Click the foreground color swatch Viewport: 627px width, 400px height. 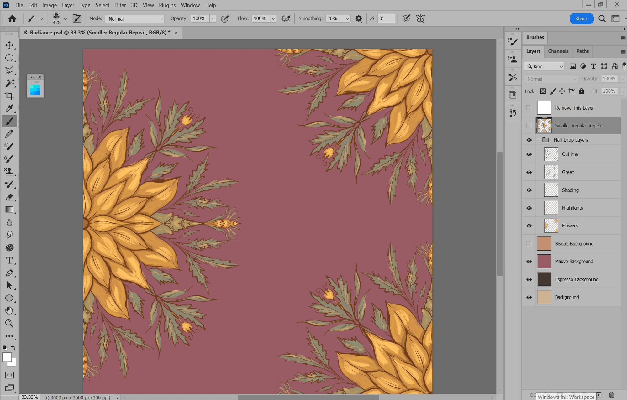(x=6, y=357)
